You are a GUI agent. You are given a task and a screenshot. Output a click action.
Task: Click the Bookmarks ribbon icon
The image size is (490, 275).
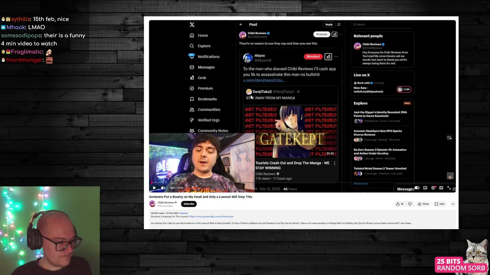(192, 99)
